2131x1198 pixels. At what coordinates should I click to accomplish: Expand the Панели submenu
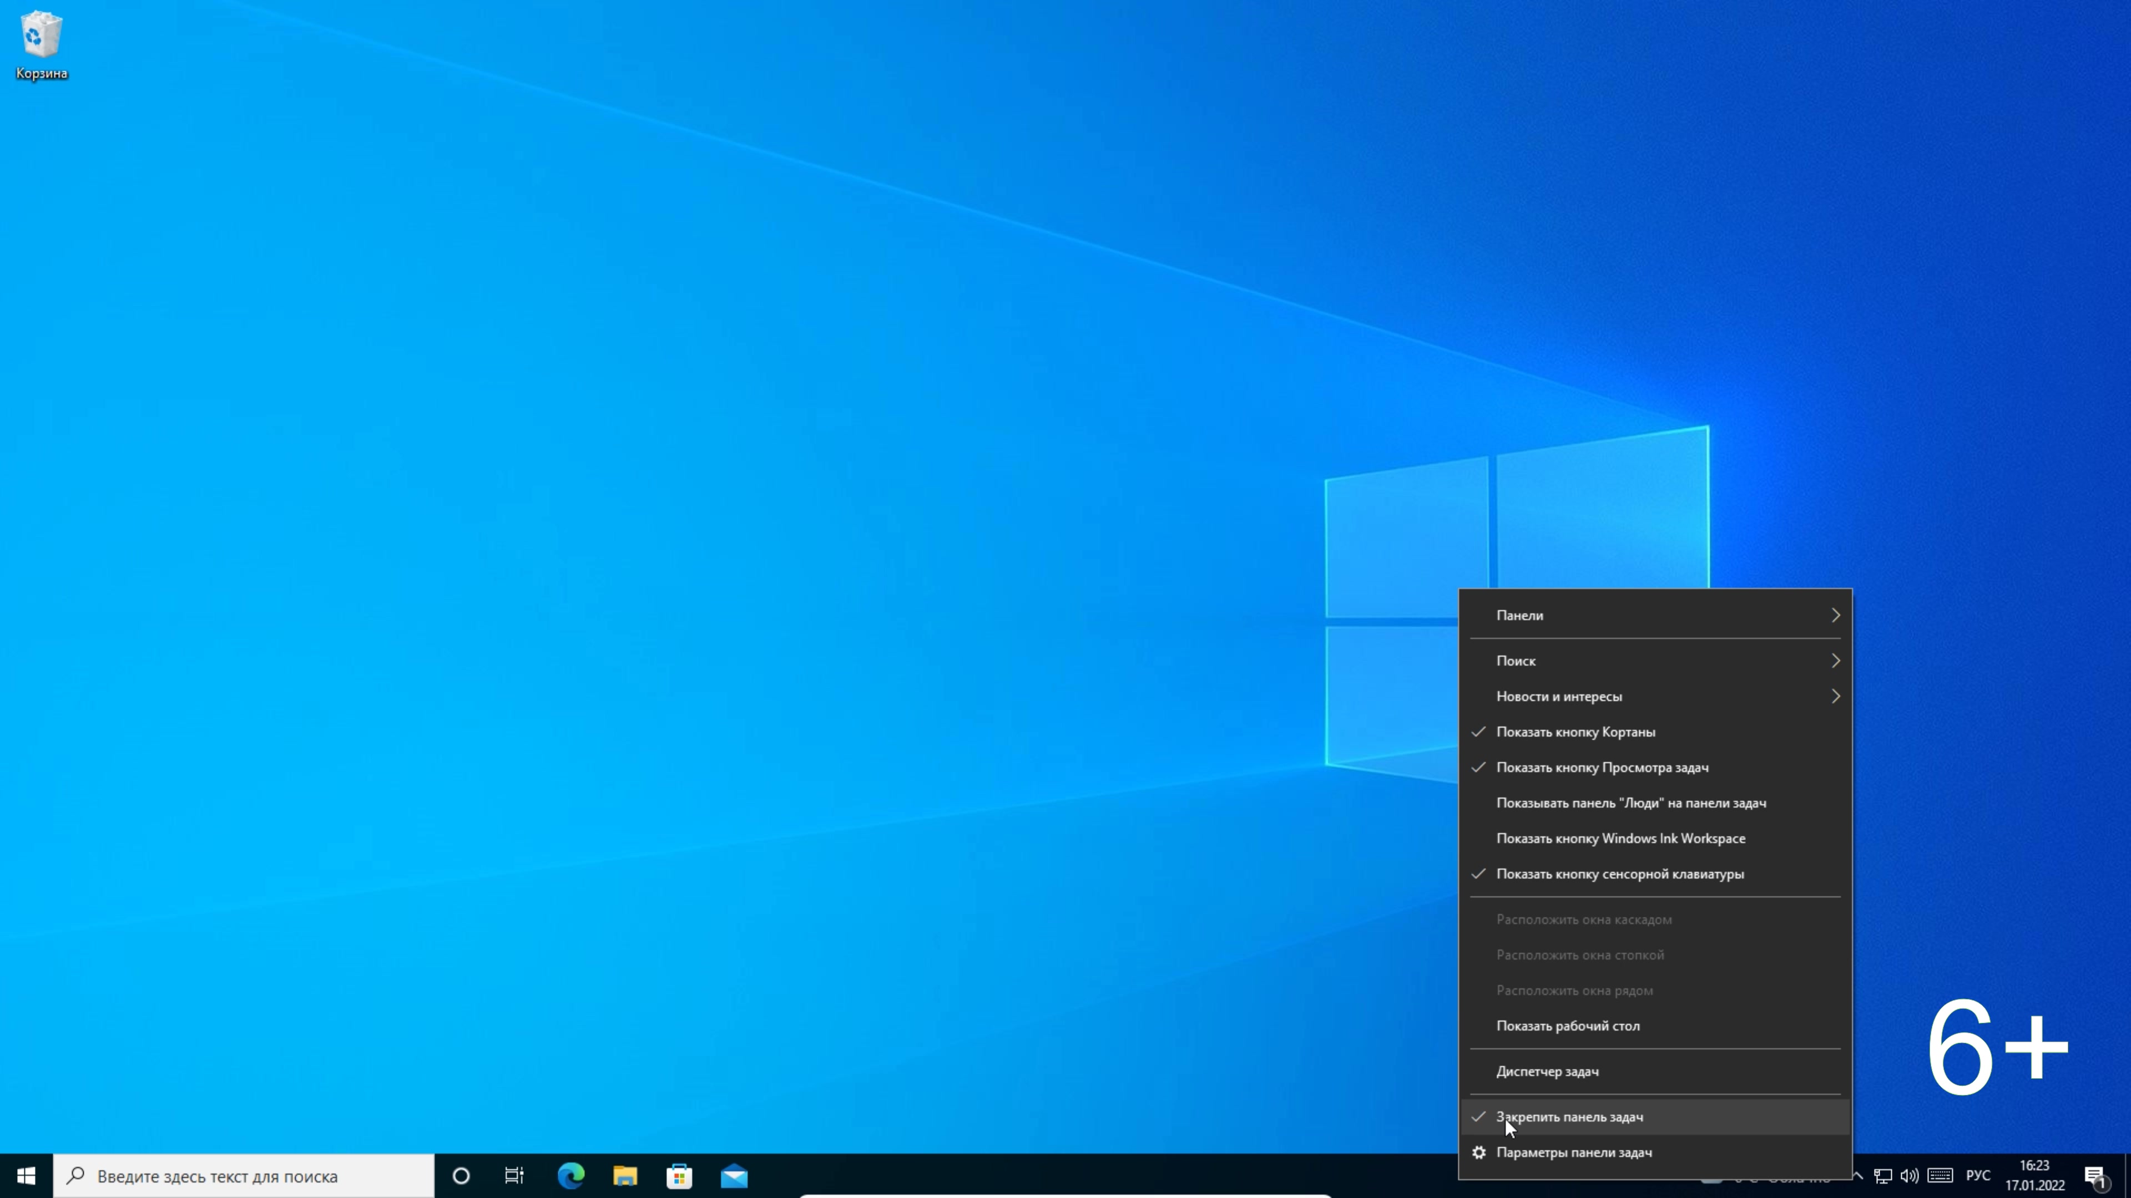[1655, 615]
